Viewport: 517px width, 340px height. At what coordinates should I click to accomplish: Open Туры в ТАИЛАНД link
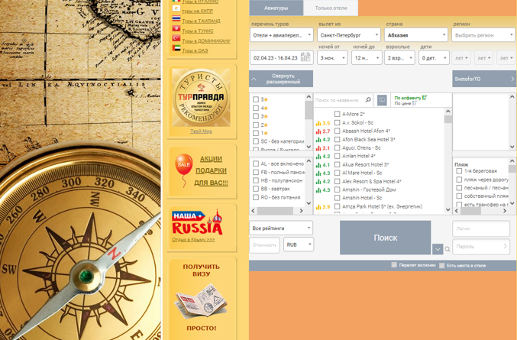tap(201, 21)
